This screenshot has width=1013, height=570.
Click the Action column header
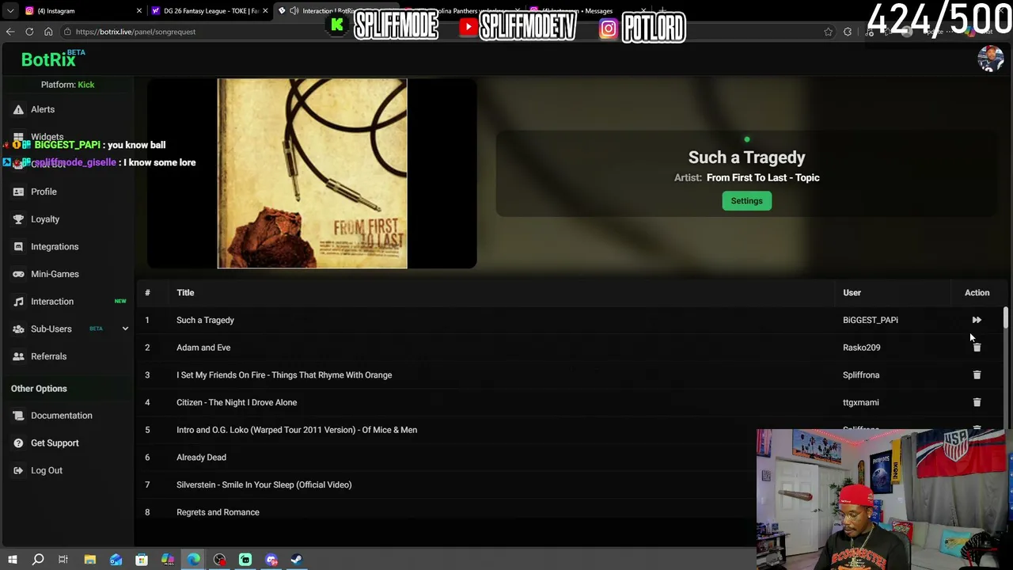tap(977, 293)
